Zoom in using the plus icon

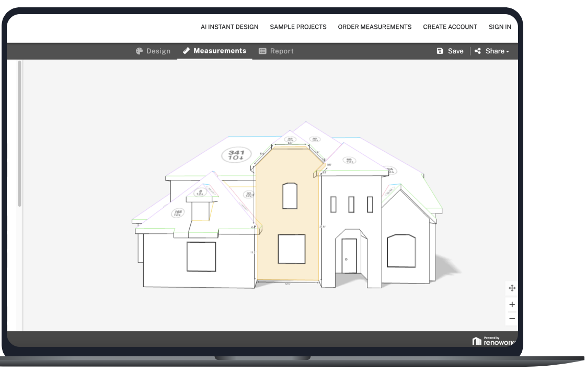tap(511, 304)
